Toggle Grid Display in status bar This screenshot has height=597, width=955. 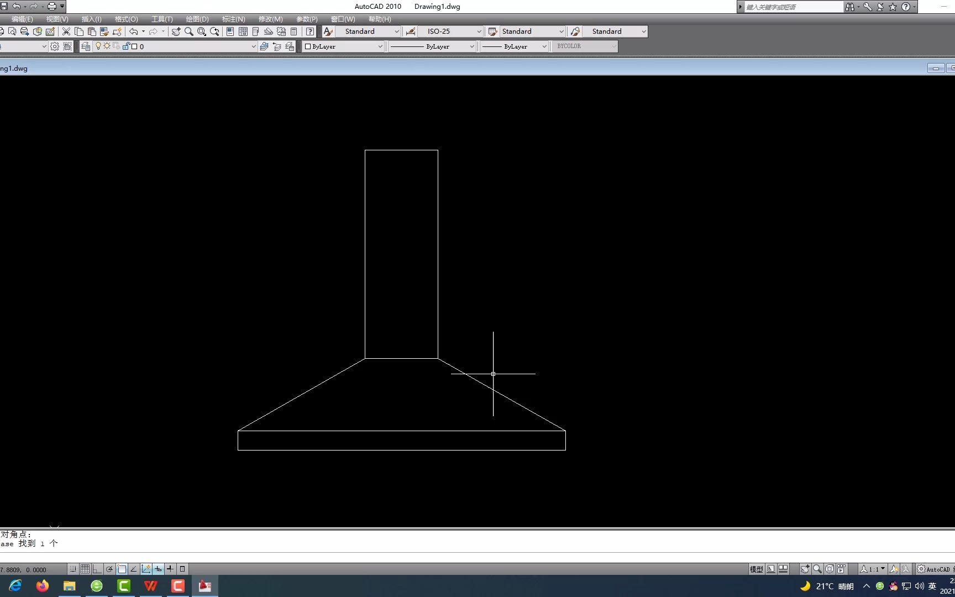(x=85, y=569)
